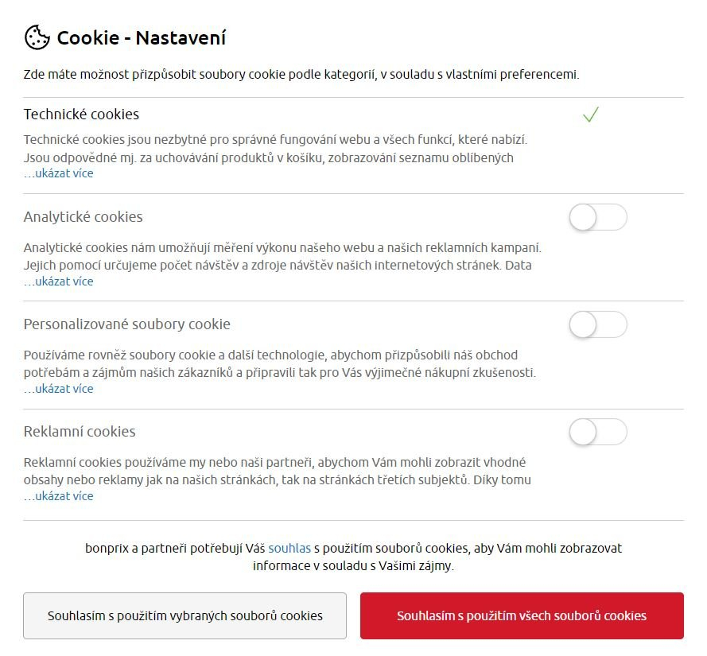
Task: Expand 'ukázat více' under Technické cookies
Action: click(64, 173)
